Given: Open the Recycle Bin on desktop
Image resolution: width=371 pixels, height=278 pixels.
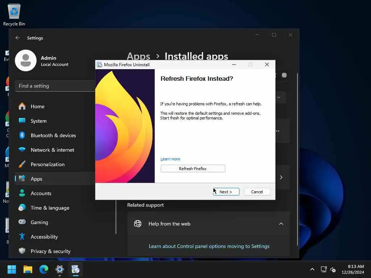Looking at the screenshot, I should 14,14.
